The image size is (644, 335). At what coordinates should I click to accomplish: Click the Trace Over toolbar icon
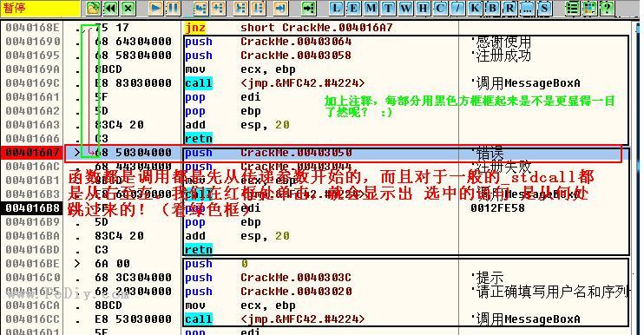pyautogui.click(x=259, y=8)
